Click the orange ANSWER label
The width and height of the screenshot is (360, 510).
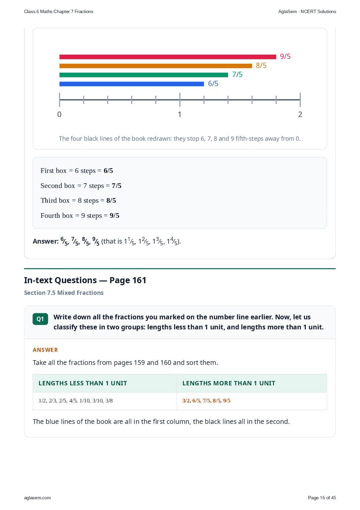point(46,350)
